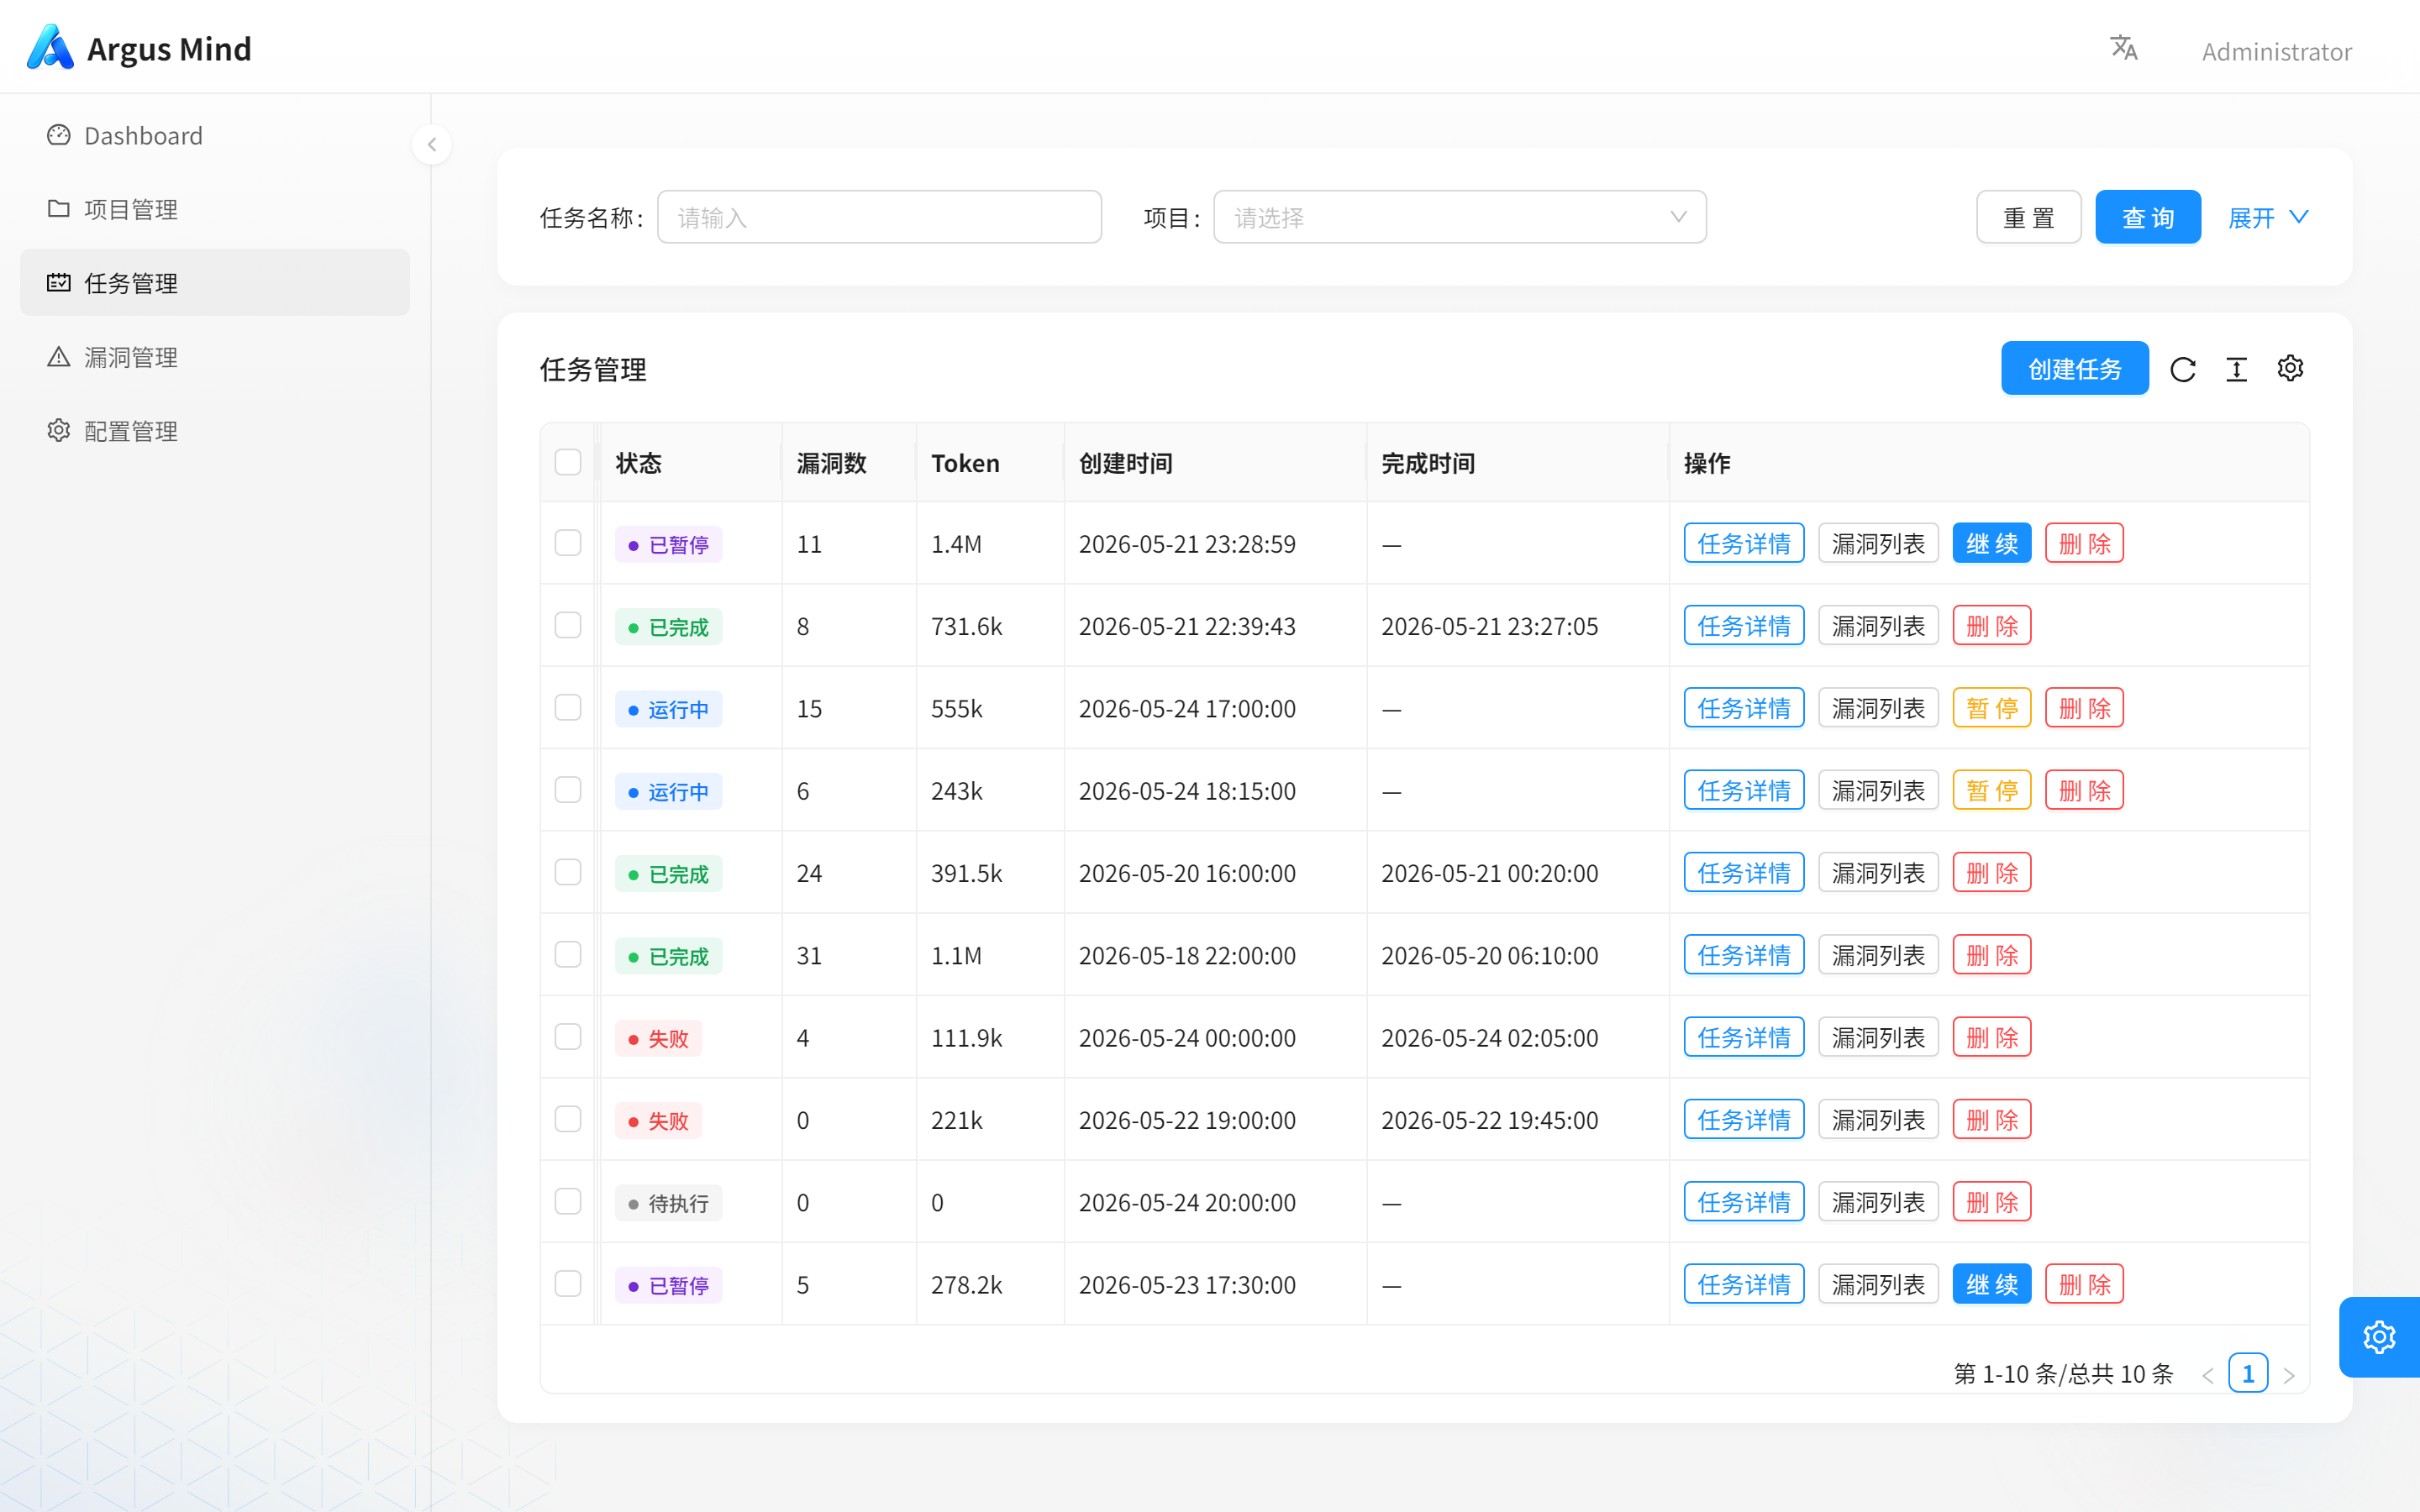Check the row created 2026-05-21 23:28:59

(x=568, y=543)
